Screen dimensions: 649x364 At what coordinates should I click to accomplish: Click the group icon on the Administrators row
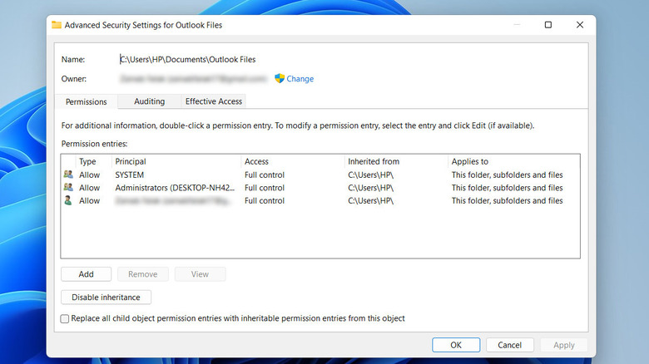point(68,187)
